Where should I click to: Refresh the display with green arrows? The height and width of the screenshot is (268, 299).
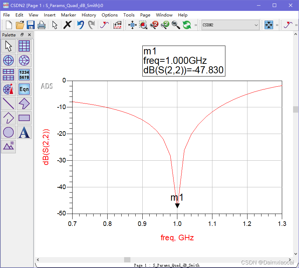pyautogui.click(x=187, y=25)
